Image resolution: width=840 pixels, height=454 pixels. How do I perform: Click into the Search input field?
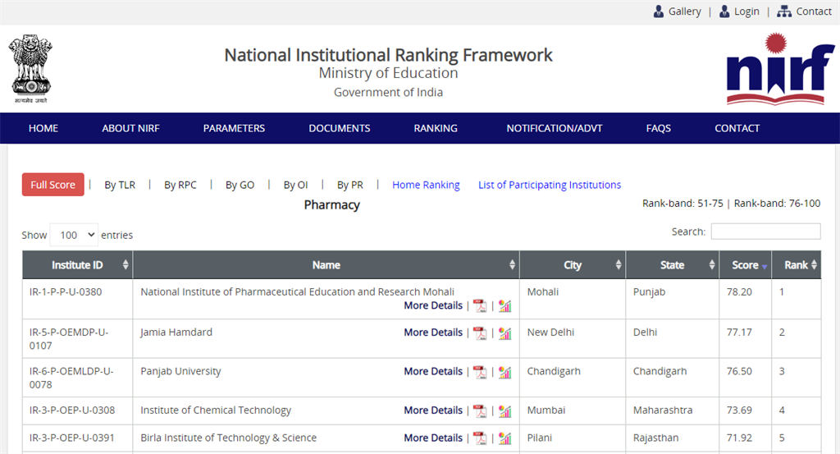pyautogui.click(x=765, y=232)
